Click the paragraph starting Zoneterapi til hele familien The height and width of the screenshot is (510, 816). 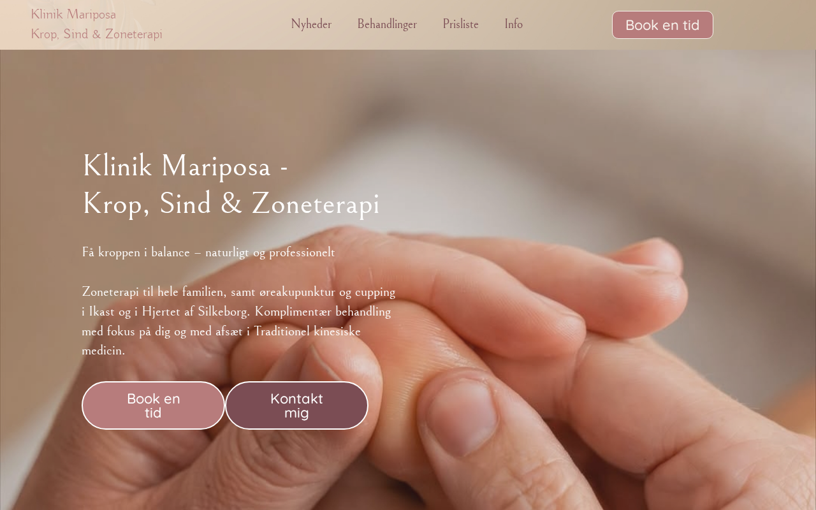[x=239, y=321]
